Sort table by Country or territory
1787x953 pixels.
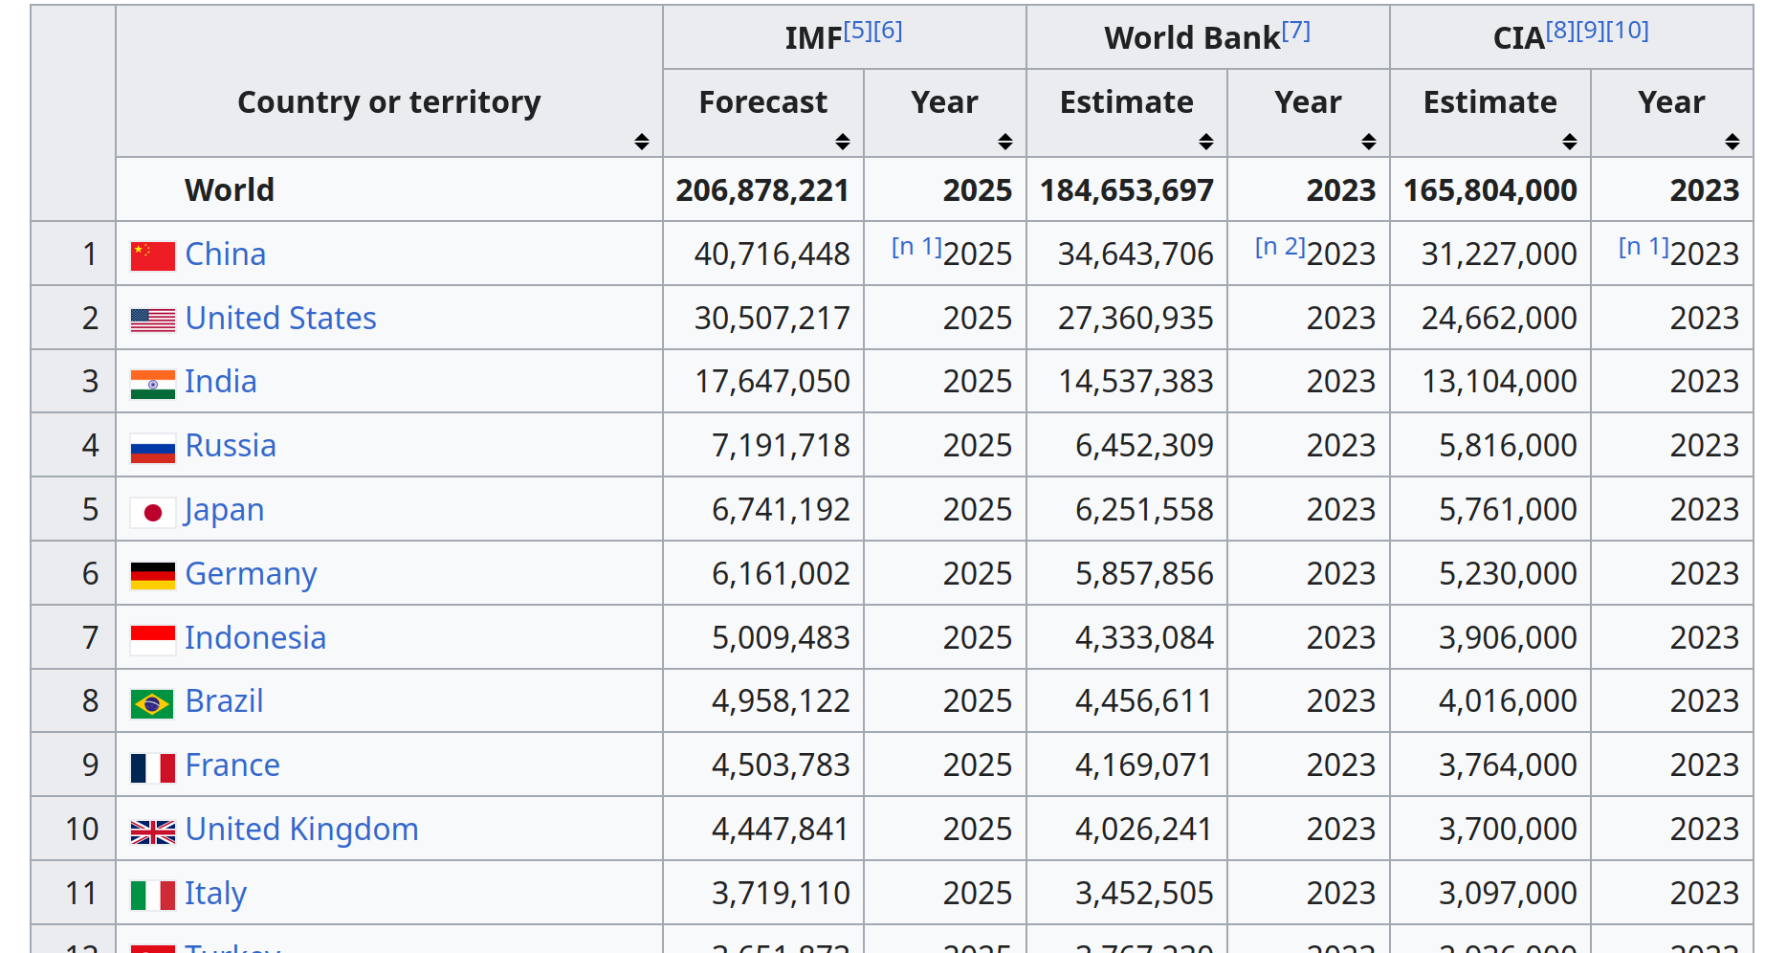[x=641, y=142]
